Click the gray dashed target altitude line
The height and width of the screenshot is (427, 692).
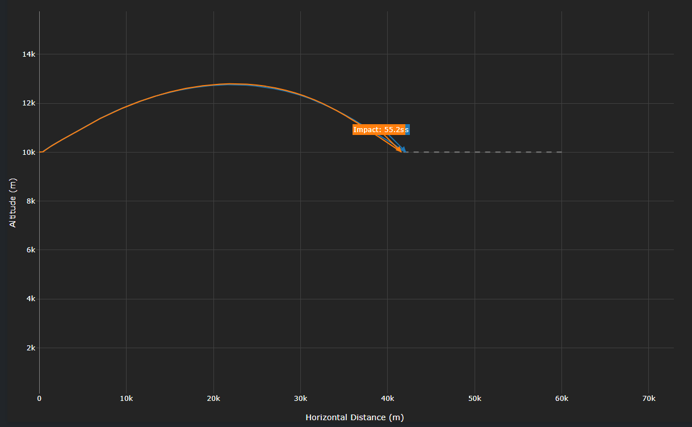(x=483, y=152)
